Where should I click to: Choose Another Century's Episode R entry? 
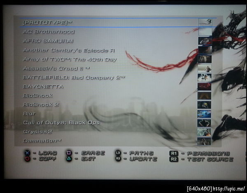click(x=69, y=50)
